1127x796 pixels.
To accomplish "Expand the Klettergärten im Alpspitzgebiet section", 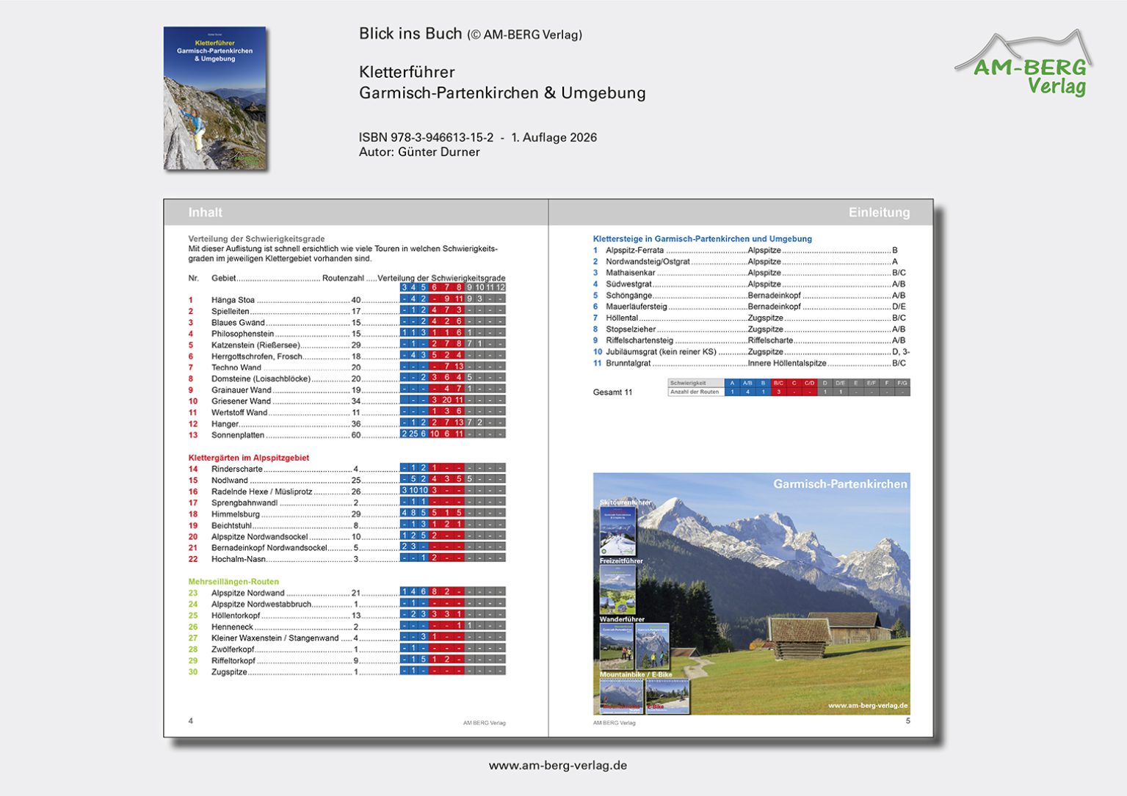I will tap(249, 457).
